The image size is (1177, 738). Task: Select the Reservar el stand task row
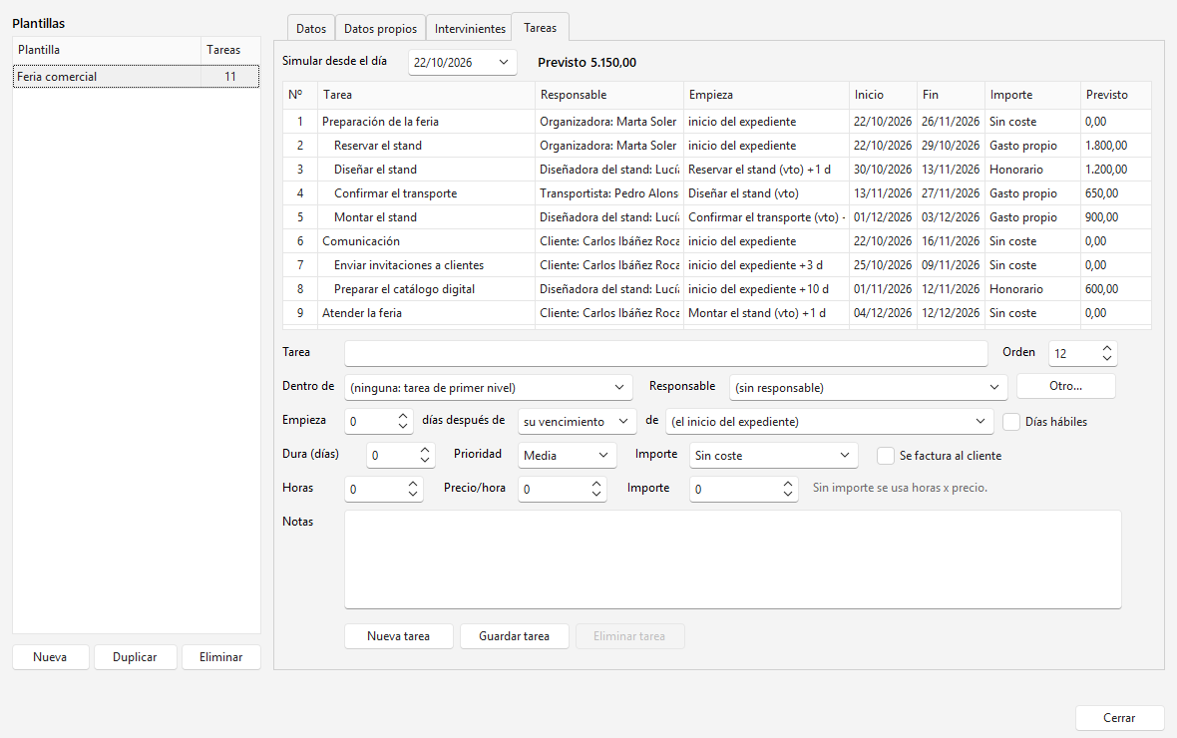[x=717, y=146]
